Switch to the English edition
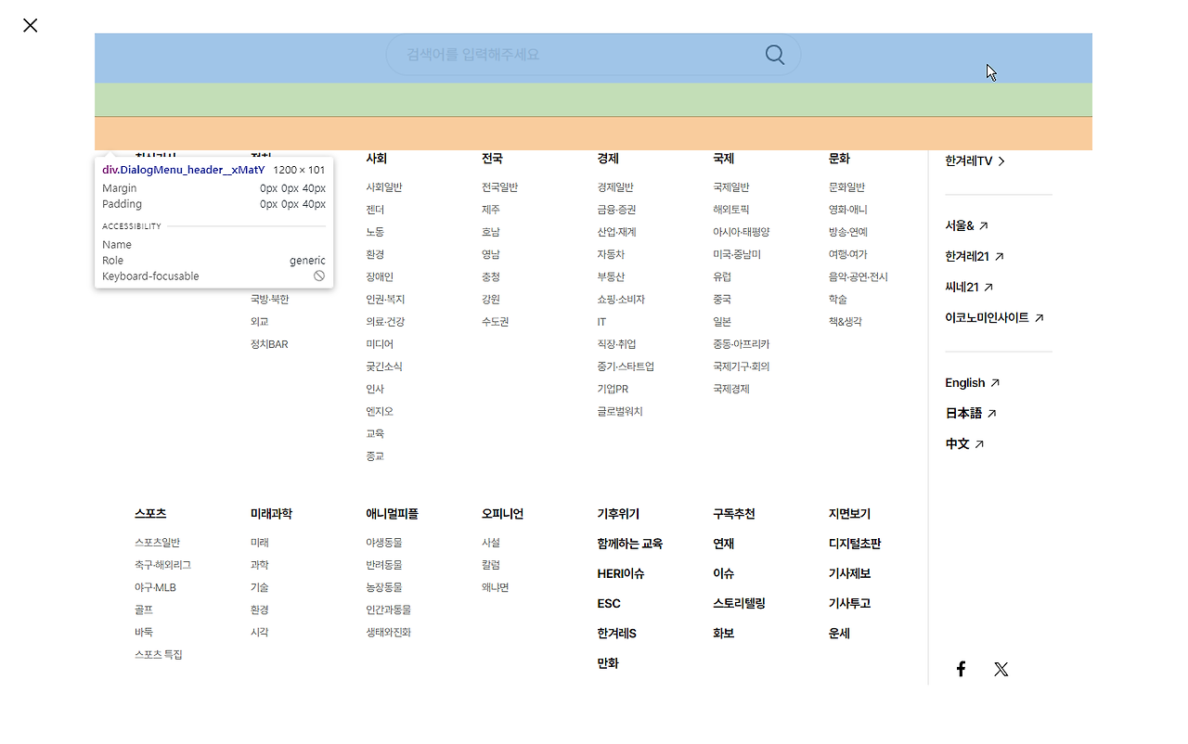 973,382
